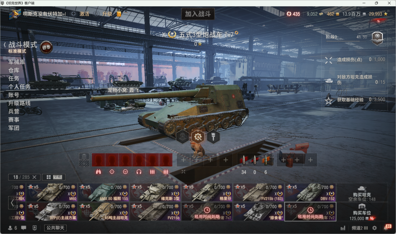Viewport: 396px width, 234px height.
Task: Click the battle mode dice icon
Action: tap(46, 47)
